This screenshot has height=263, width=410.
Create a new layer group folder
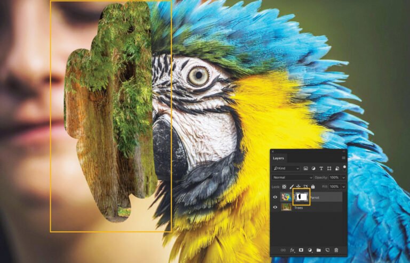click(x=318, y=250)
